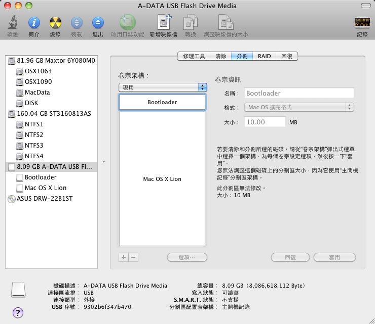Open the Log (記錄) icon

point(362,22)
